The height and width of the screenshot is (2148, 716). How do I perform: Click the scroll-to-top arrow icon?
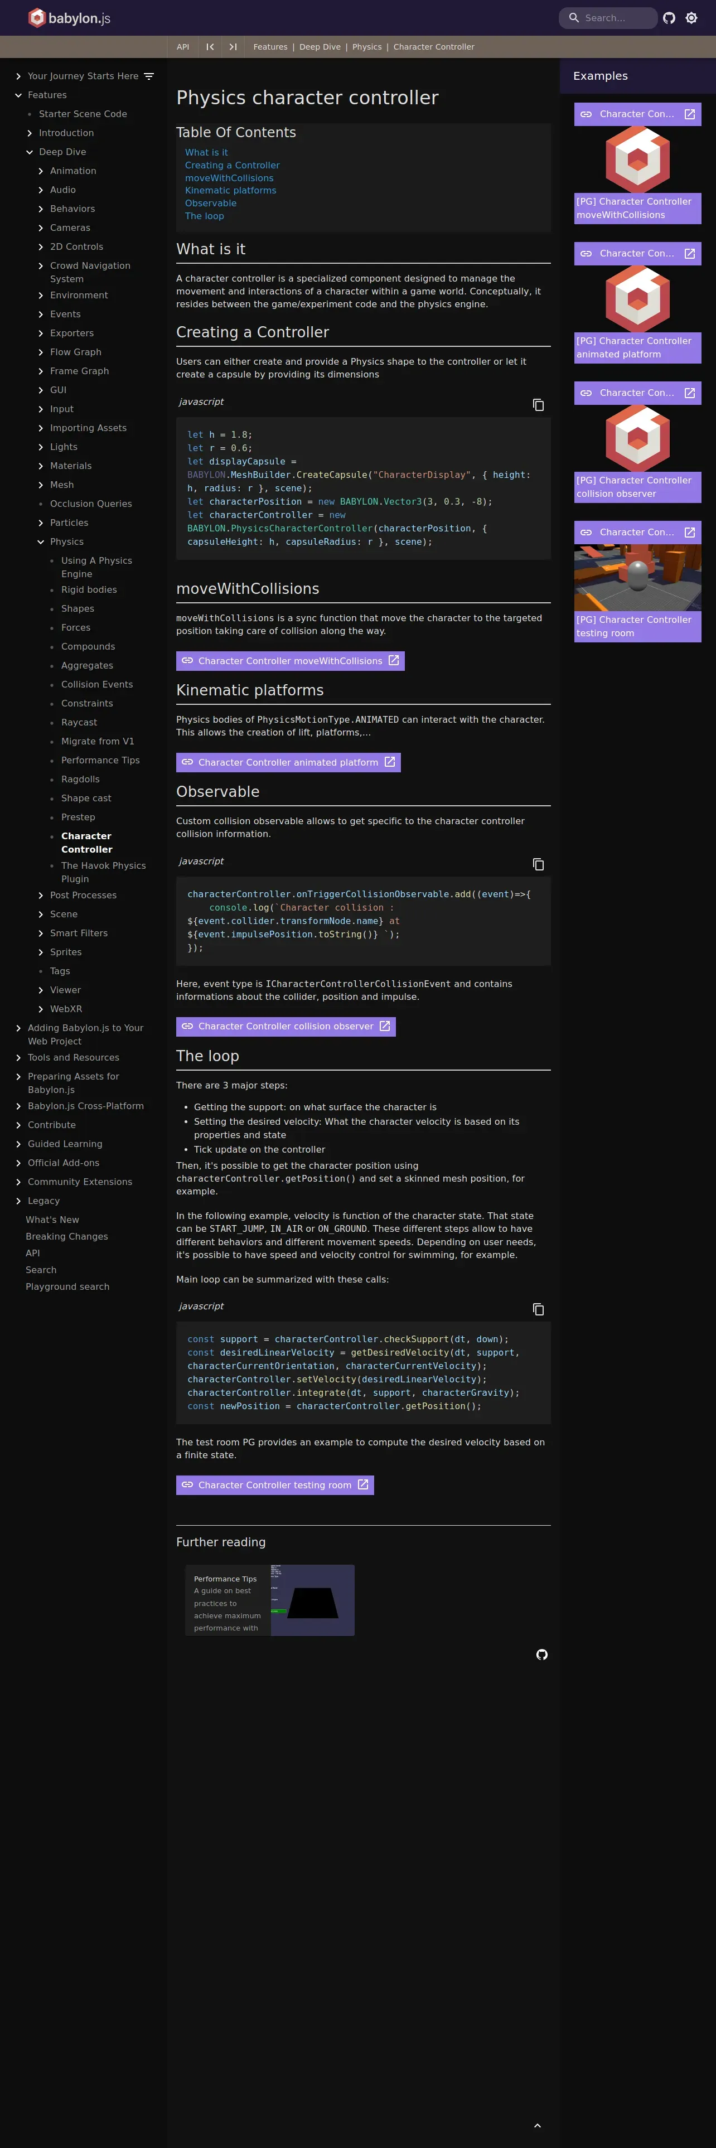[x=537, y=2126]
